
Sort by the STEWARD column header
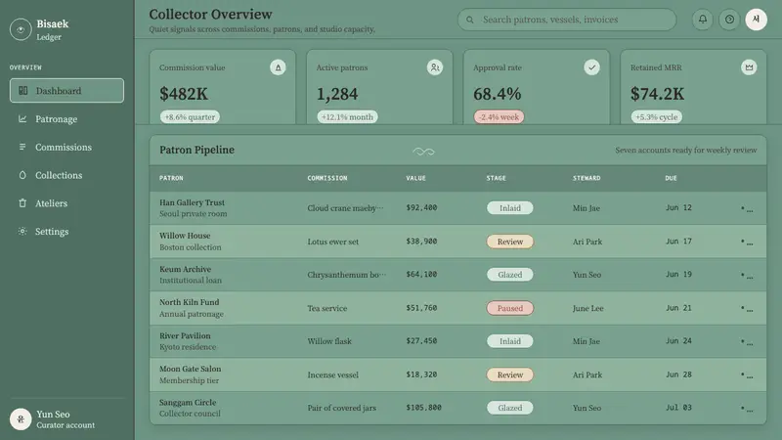pyautogui.click(x=586, y=178)
